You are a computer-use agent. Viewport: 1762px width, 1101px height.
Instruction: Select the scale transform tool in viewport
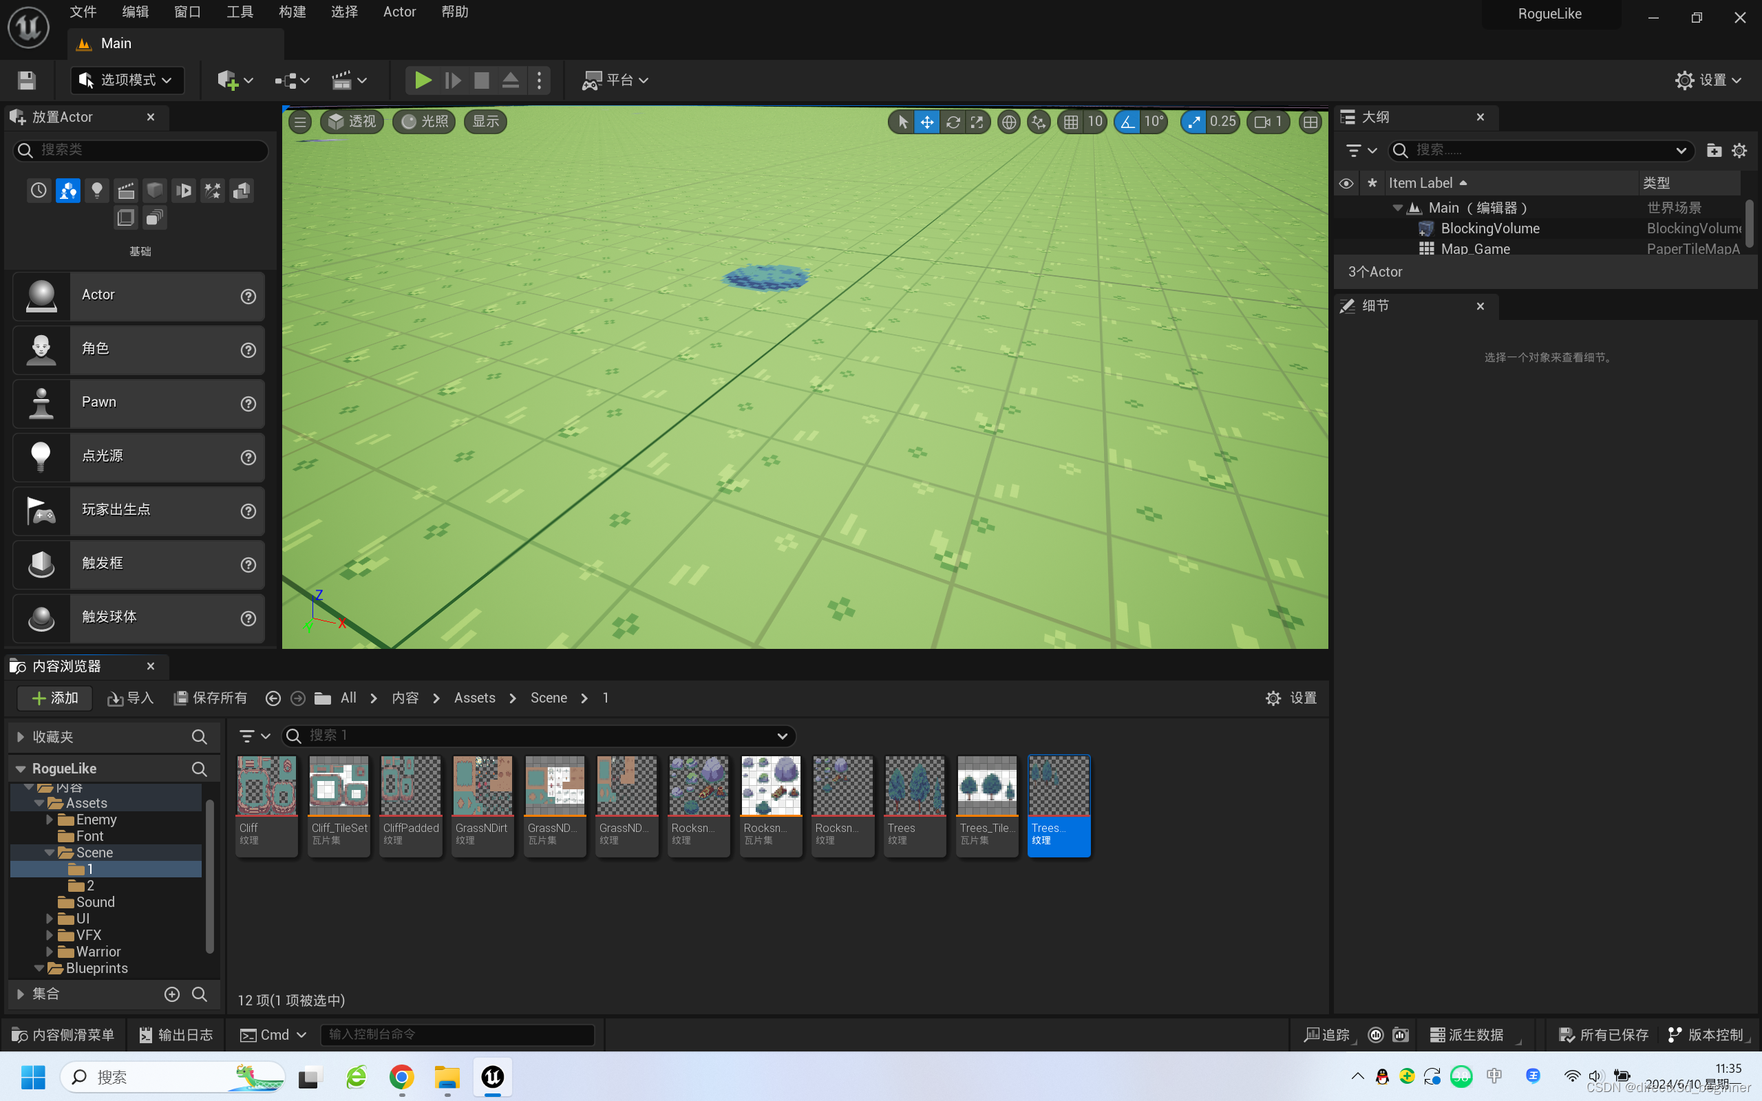tap(977, 122)
